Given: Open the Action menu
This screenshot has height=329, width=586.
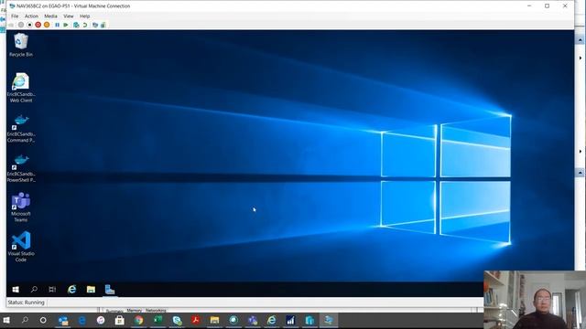Looking at the screenshot, I should click(x=31, y=16).
